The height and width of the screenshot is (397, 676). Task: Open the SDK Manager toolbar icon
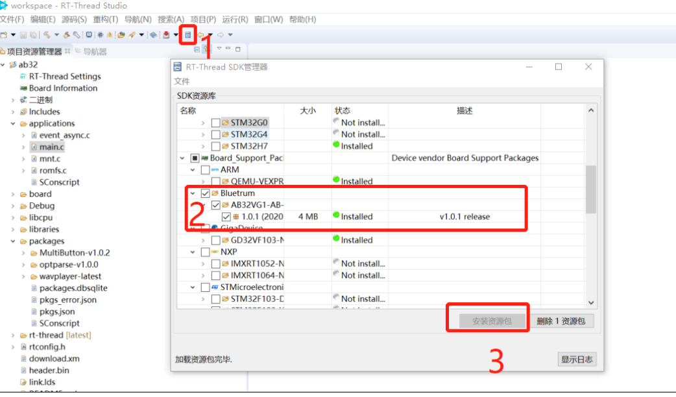188,35
